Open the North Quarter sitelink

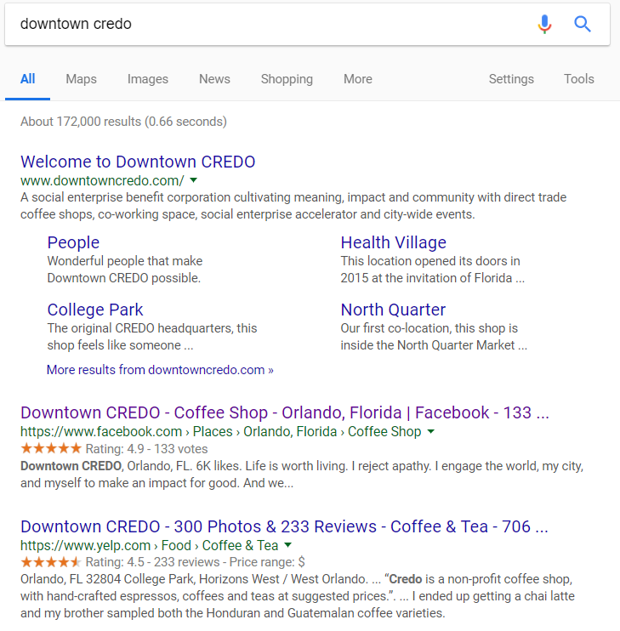coord(393,310)
